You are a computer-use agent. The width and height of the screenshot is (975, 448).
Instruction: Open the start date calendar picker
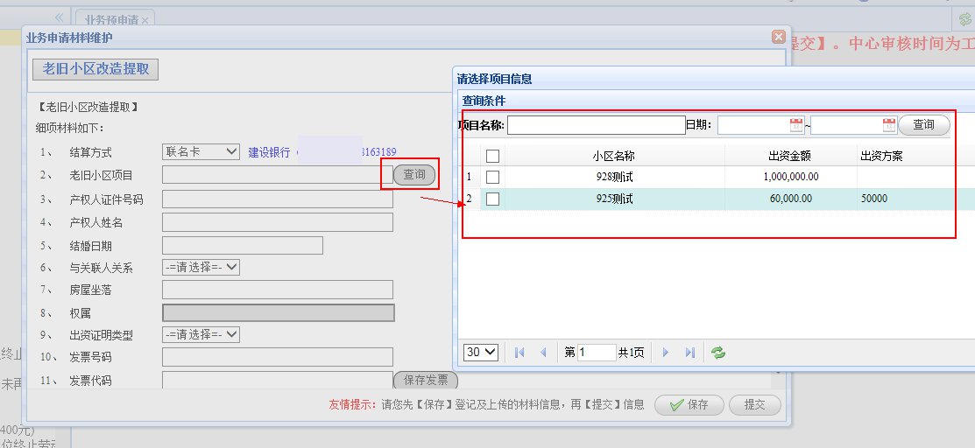coord(796,125)
